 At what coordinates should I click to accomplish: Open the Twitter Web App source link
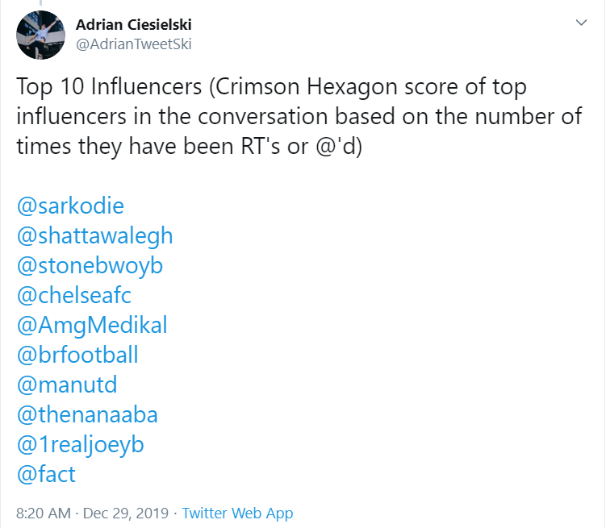(237, 513)
